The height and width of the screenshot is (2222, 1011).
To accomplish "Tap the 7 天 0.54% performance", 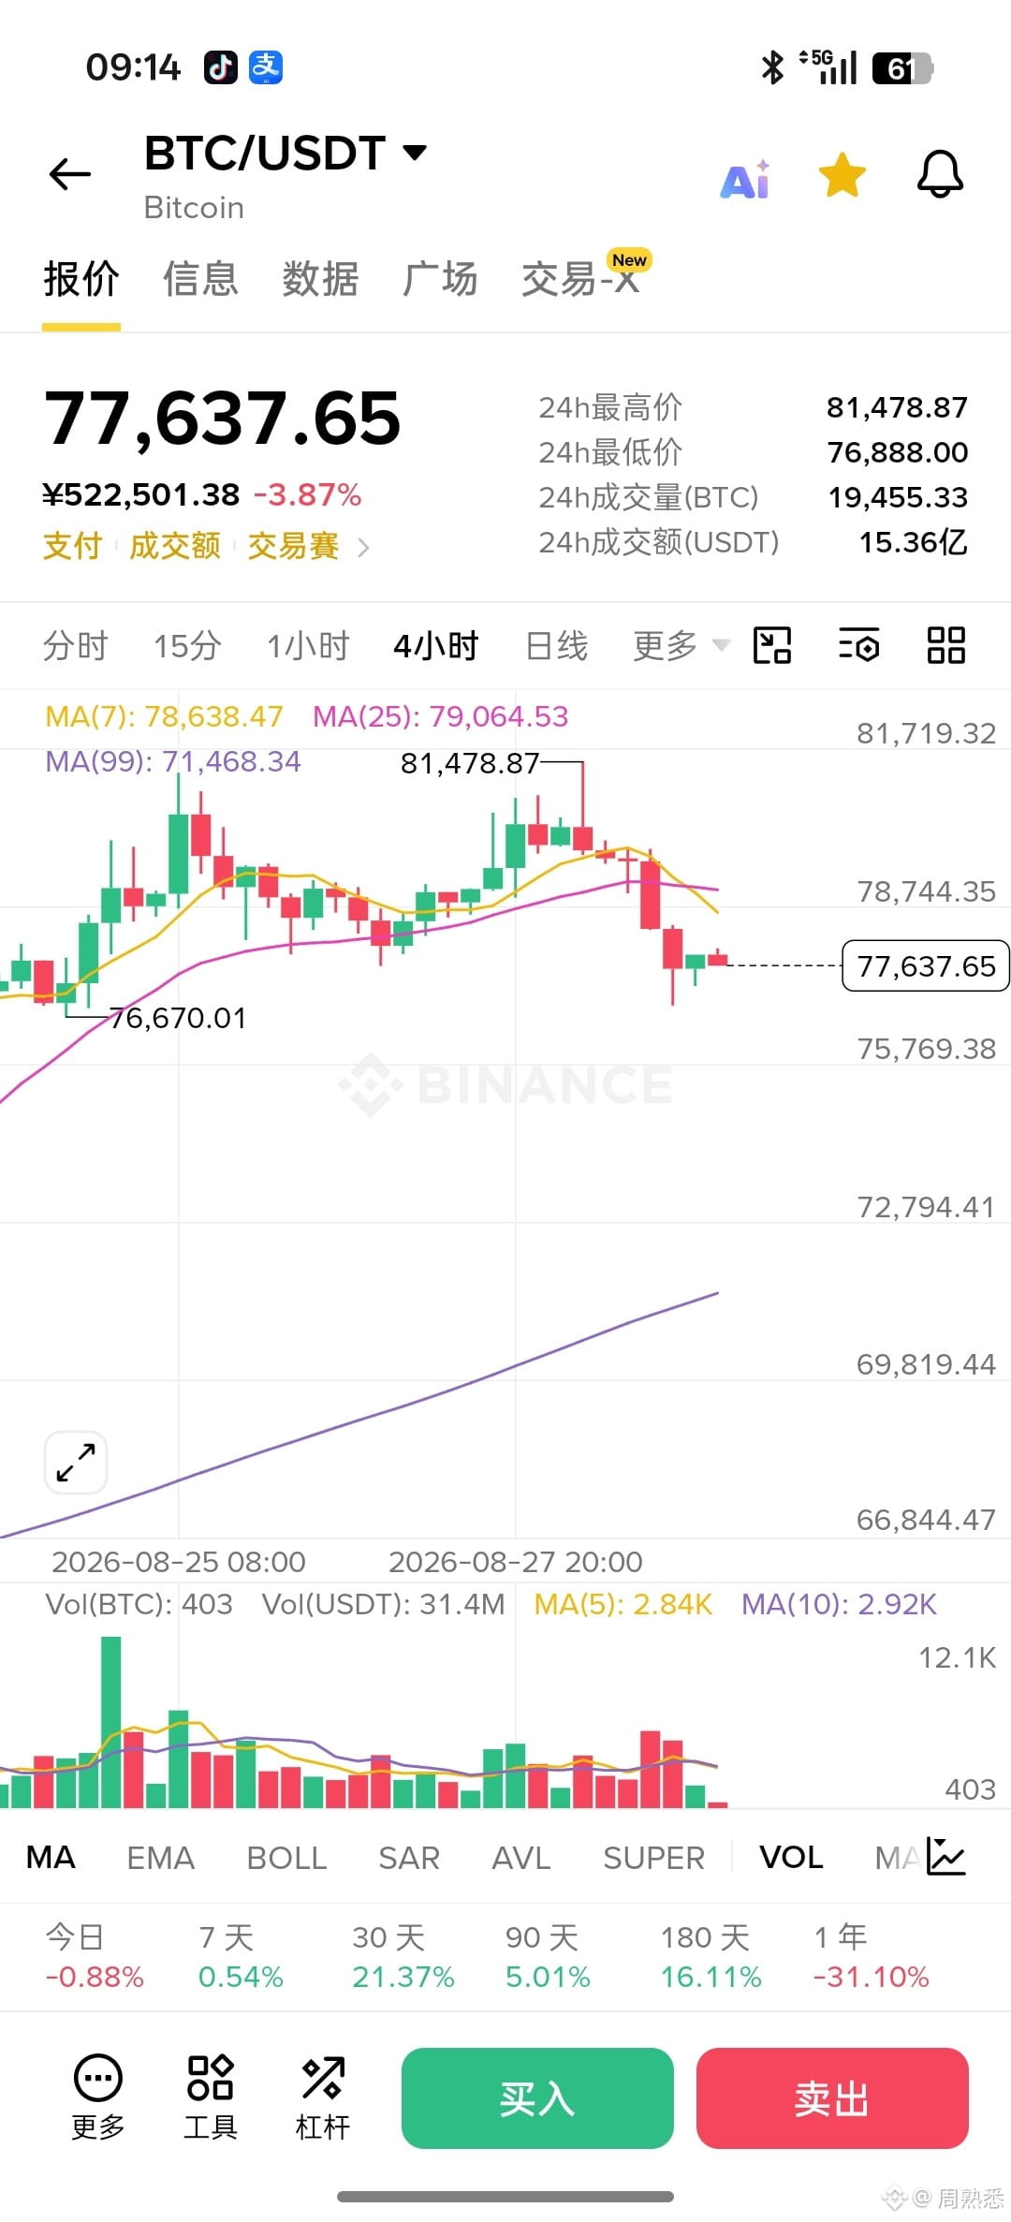I will pos(241,1956).
